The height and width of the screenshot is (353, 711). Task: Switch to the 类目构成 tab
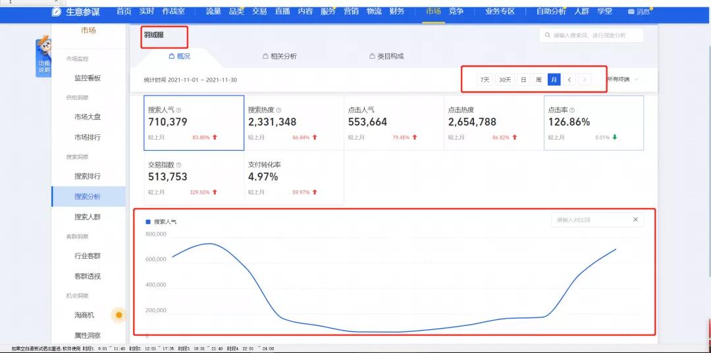tap(386, 56)
